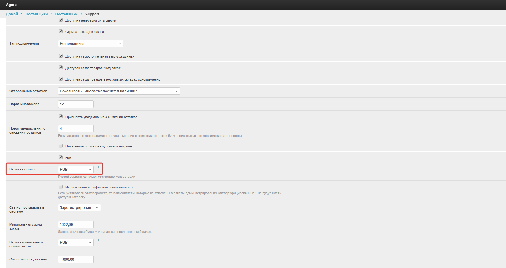Open first Поставщики breadcrumb link
The height and width of the screenshot is (268, 506).
click(x=36, y=14)
